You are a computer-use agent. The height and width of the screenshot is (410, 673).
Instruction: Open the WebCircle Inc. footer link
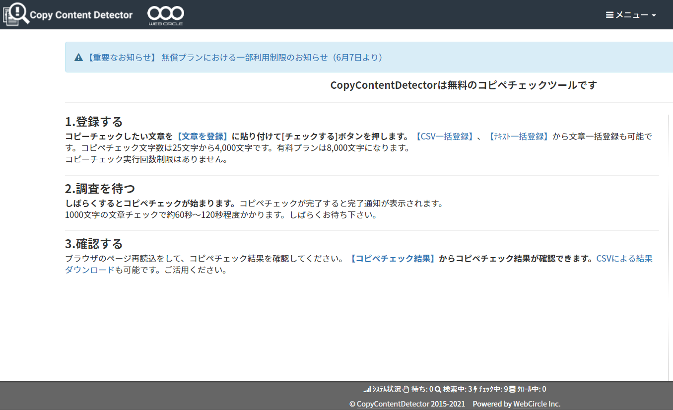coord(537,404)
